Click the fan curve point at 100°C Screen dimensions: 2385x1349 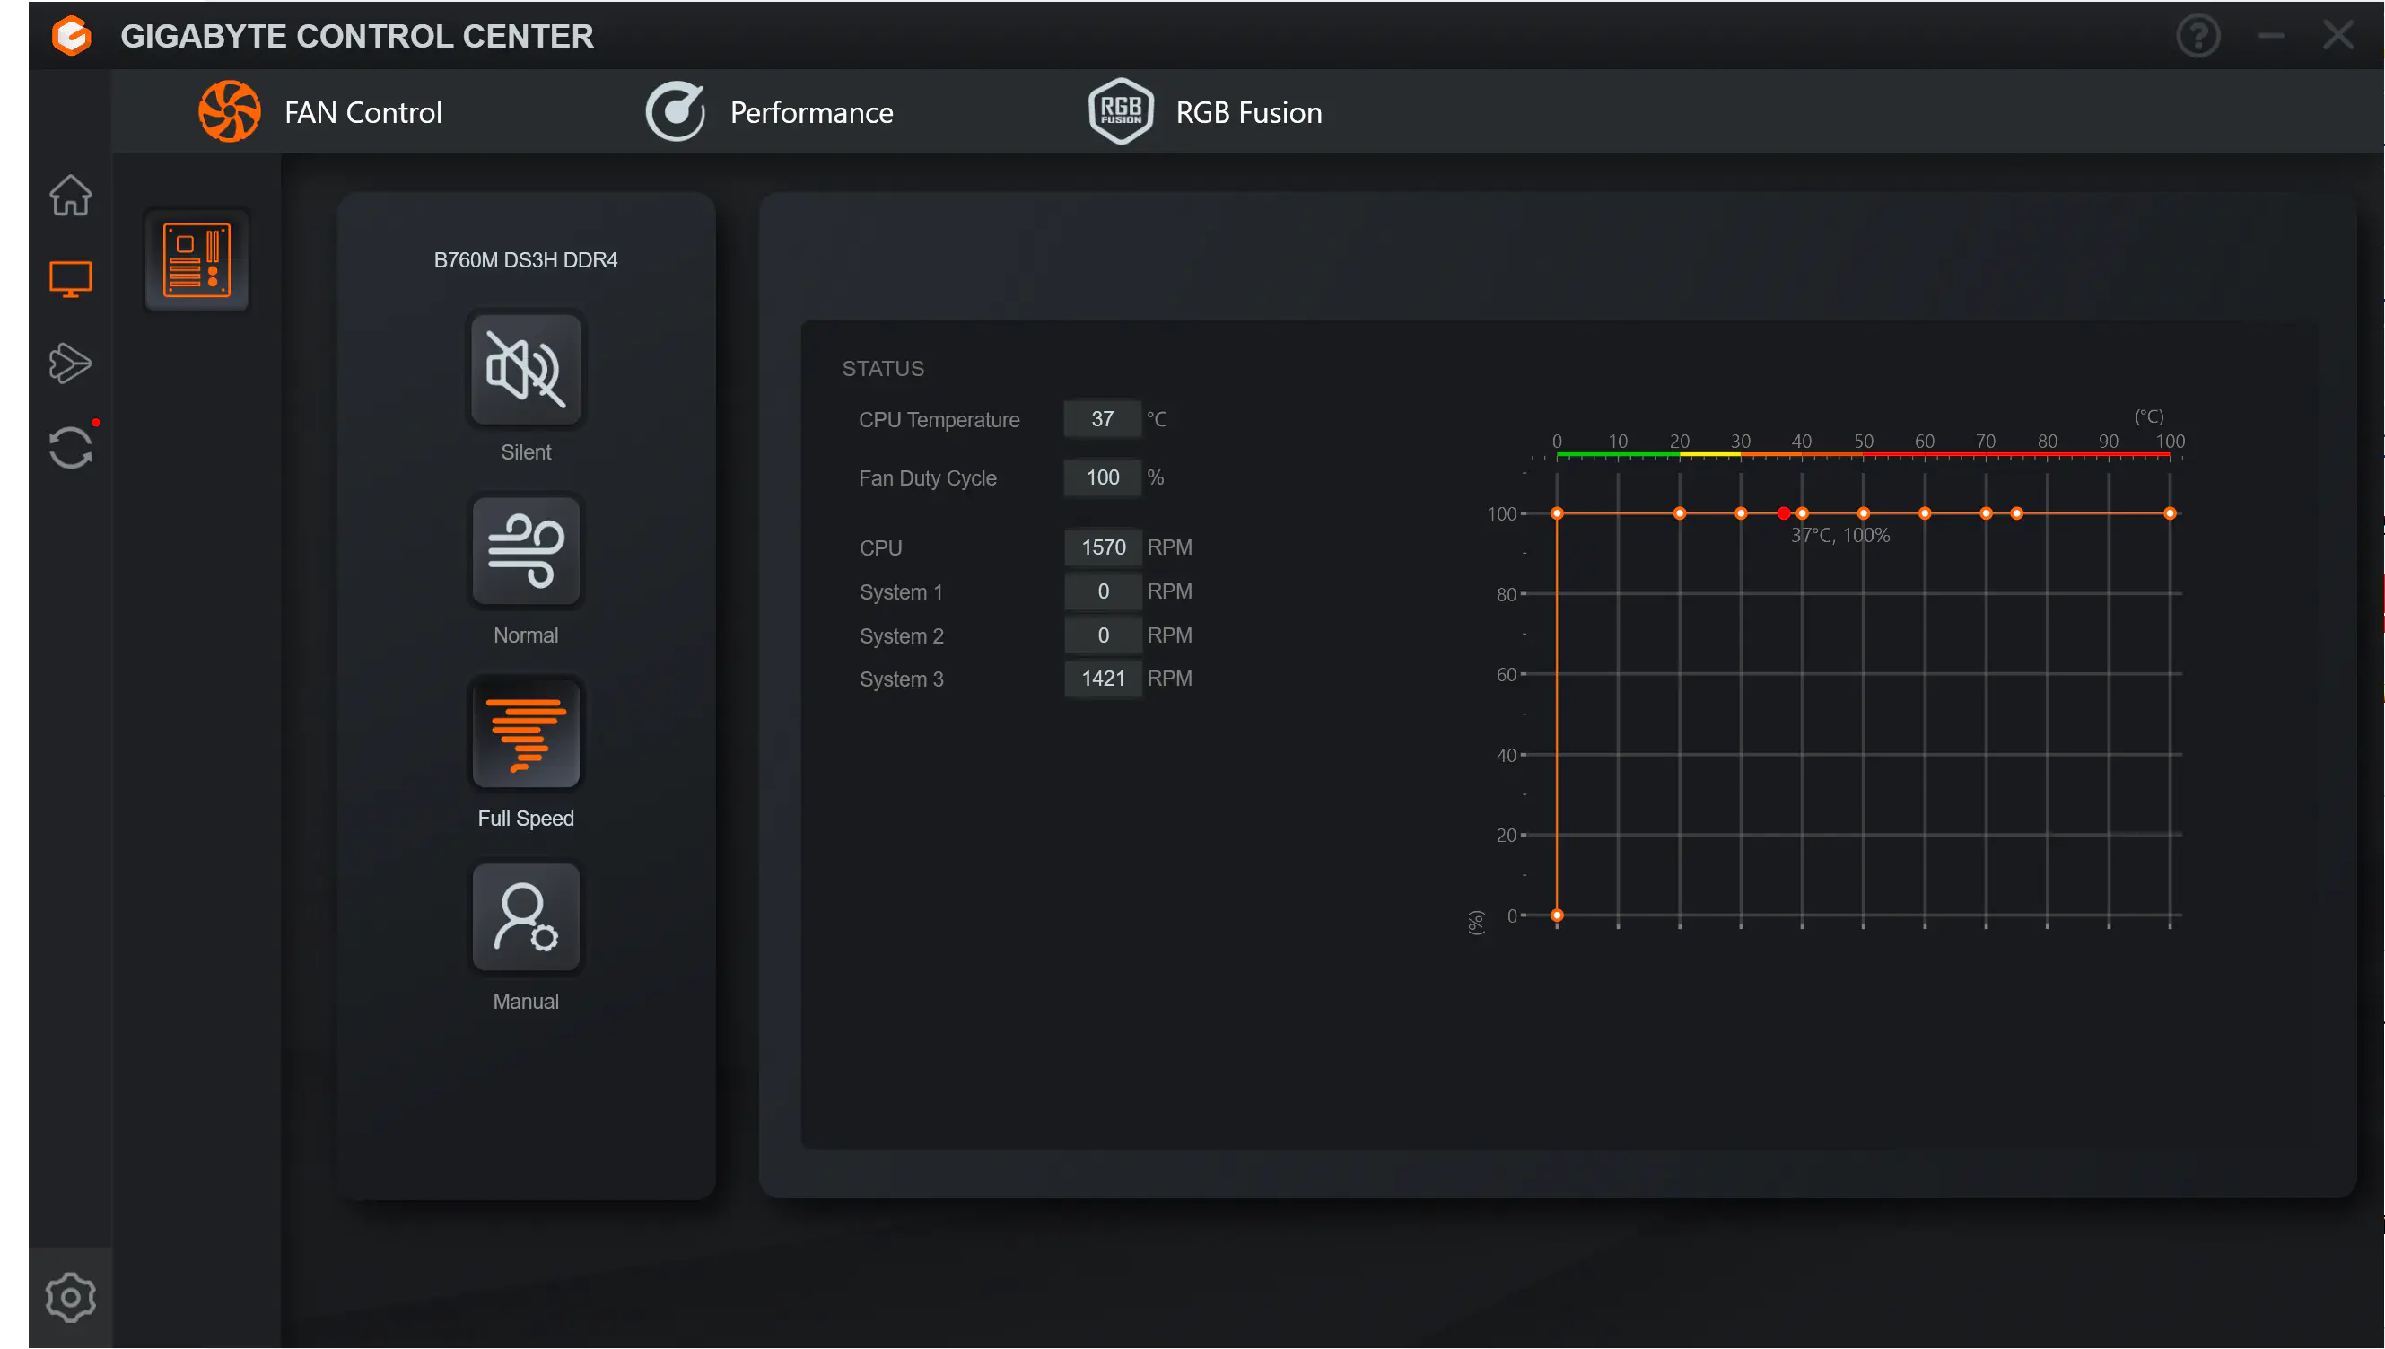2171,513
